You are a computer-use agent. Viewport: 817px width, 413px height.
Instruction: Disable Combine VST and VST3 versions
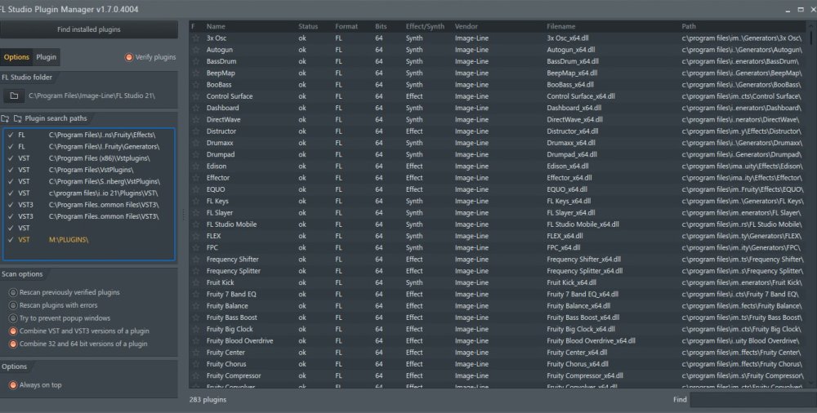pyautogui.click(x=13, y=331)
